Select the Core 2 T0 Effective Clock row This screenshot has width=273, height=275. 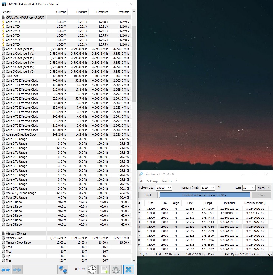[x=66, y=98]
